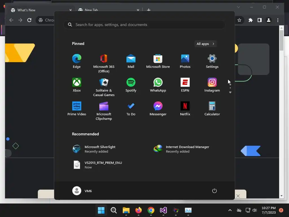Open the Mail app

click(x=131, y=61)
